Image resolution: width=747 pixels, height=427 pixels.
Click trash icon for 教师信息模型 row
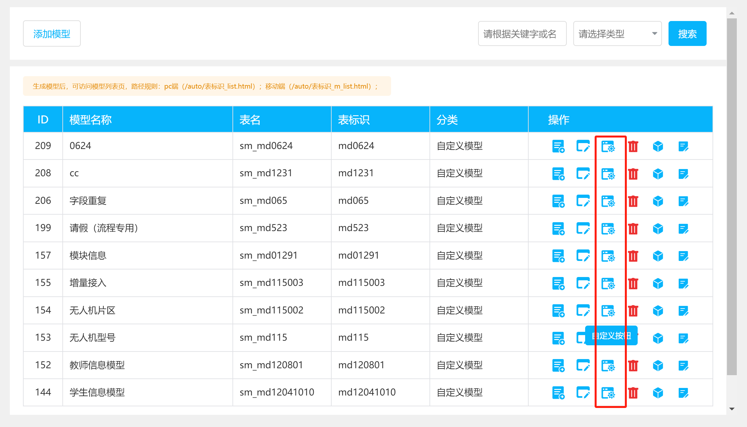[x=633, y=366]
